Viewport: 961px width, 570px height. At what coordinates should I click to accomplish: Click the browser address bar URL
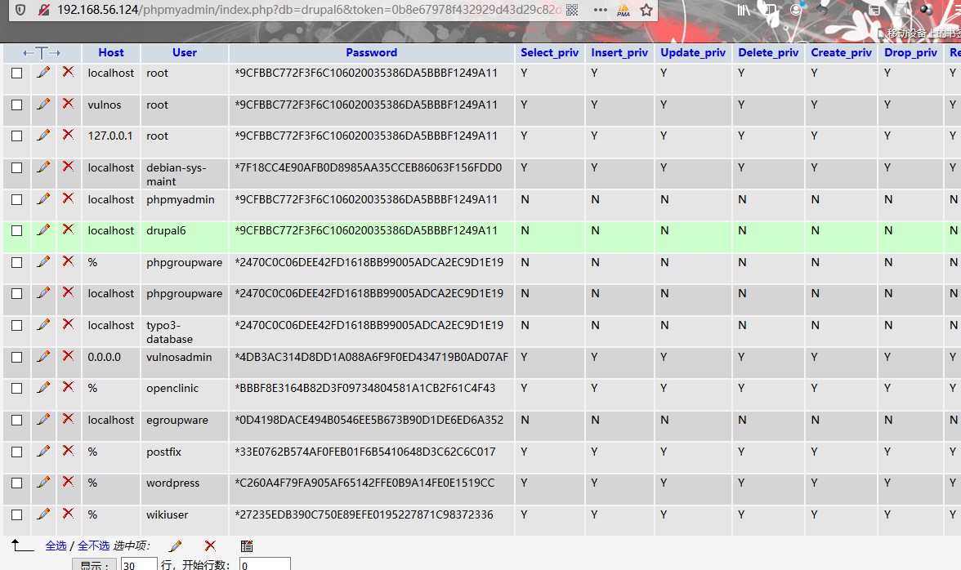click(310, 10)
